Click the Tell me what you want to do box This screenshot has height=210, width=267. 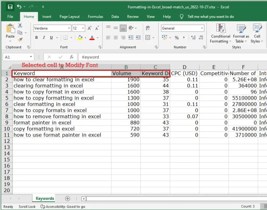coord(211,16)
